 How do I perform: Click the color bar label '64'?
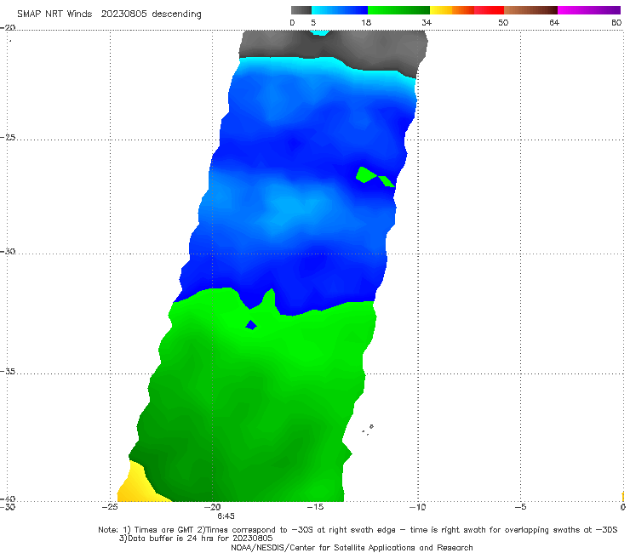(x=554, y=23)
